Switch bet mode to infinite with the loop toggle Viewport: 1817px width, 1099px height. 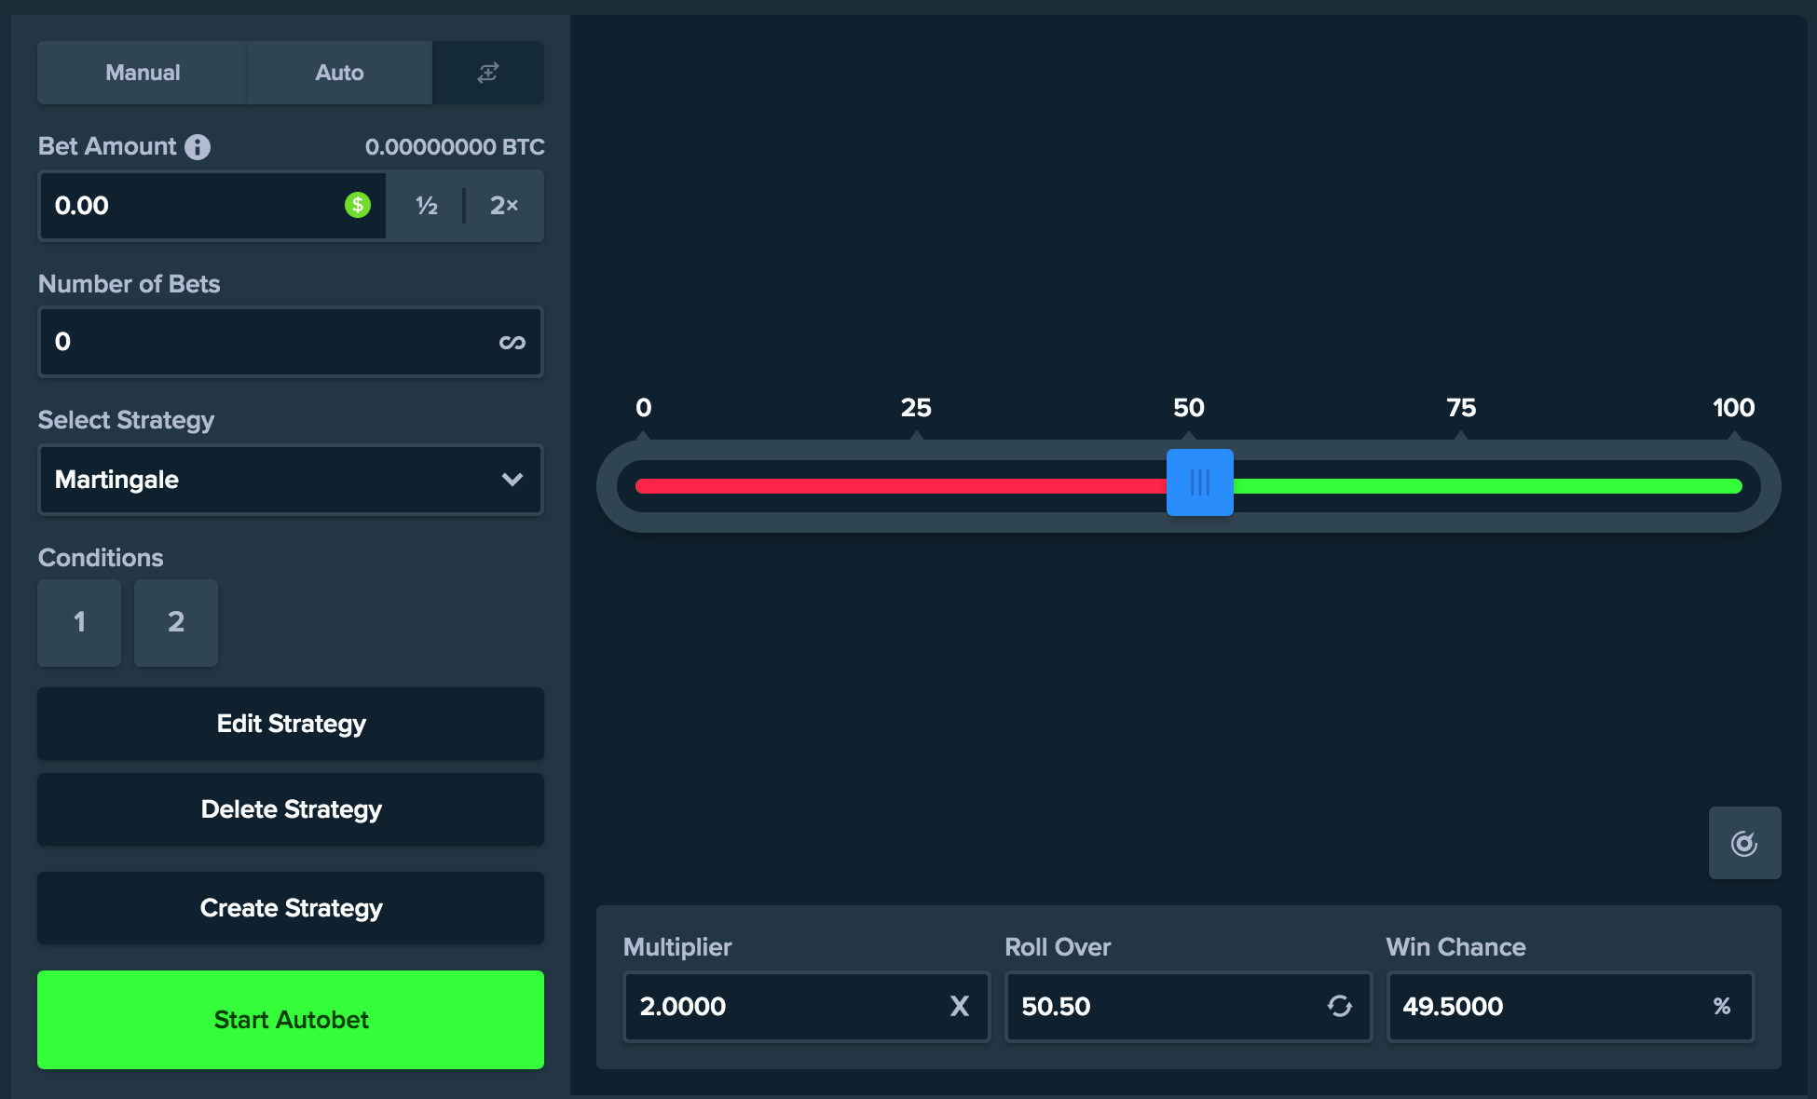[x=512, y=342]
